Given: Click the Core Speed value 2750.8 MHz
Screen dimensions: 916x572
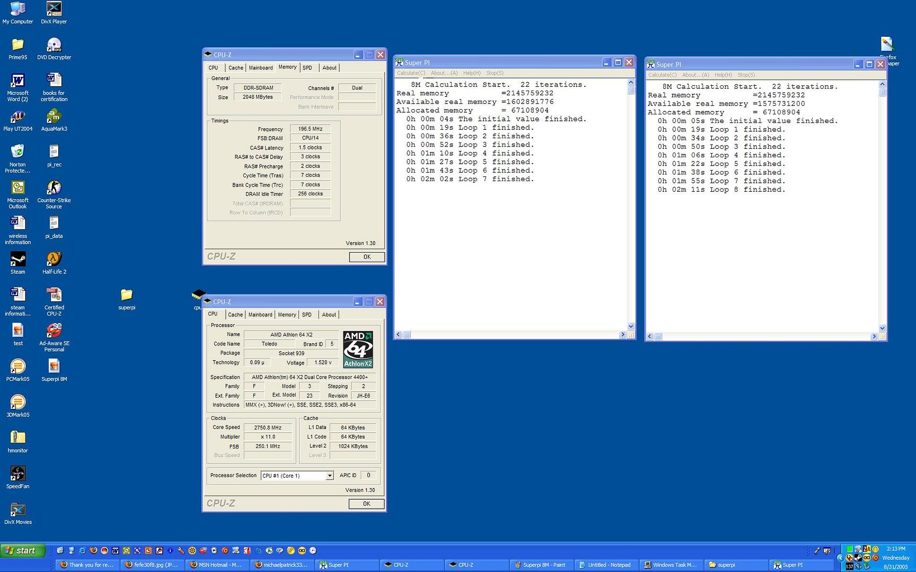Looking at the screenshot, I should 268,427.
